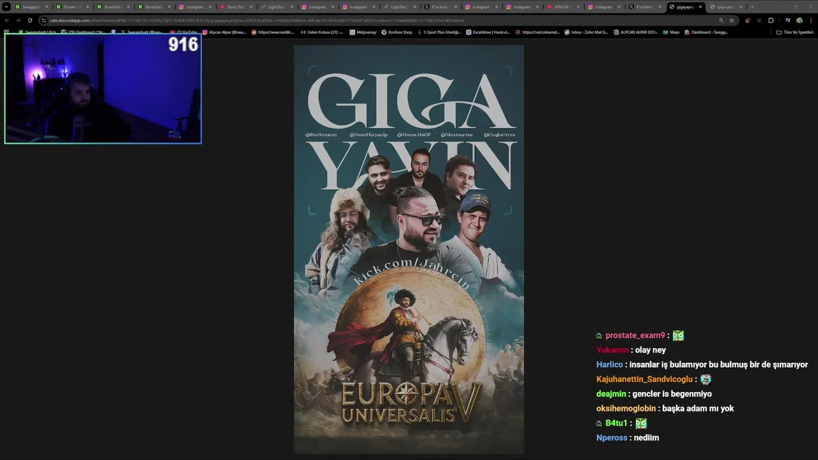This screenshot has width=818, height=460.
Task: Close the active gigayayın tab
Action: point(700,7)
